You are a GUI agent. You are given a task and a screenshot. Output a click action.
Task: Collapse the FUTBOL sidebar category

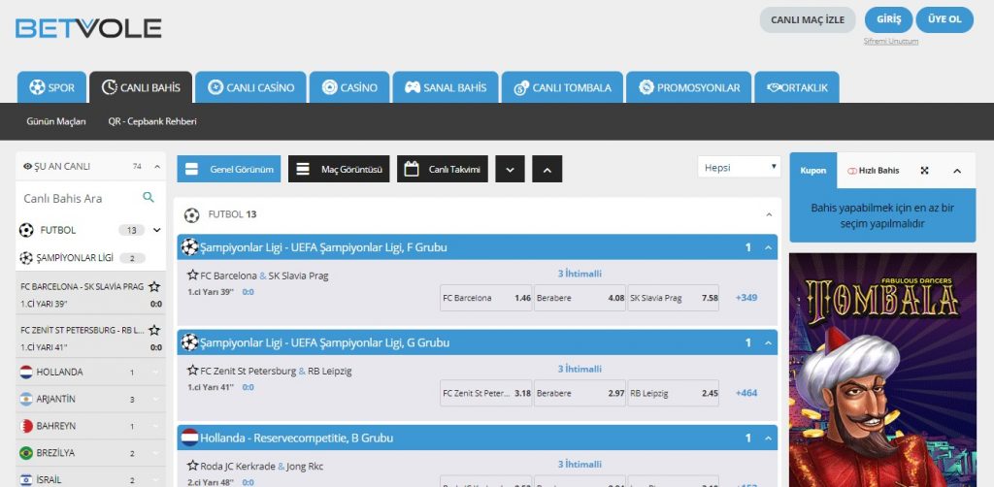tap(157, 230)
